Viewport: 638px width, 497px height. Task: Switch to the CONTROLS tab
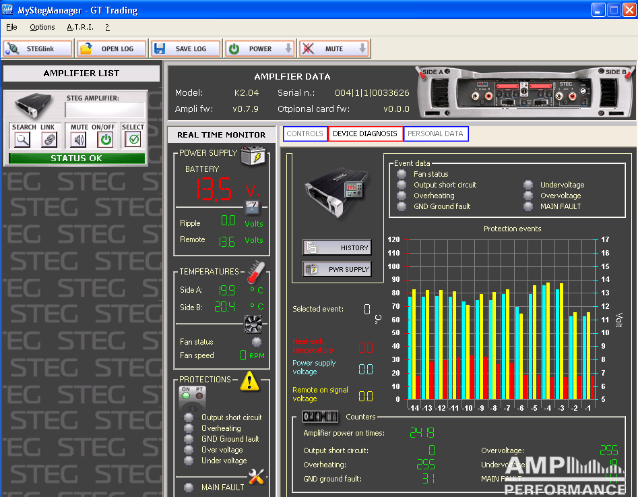click(305, 134)
